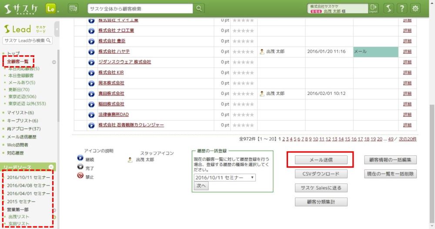The height and width of the screenshot is (229, 435).
Task: Collapse the 全顧客一覧 submenu
Action: click(x=54, y=62)
